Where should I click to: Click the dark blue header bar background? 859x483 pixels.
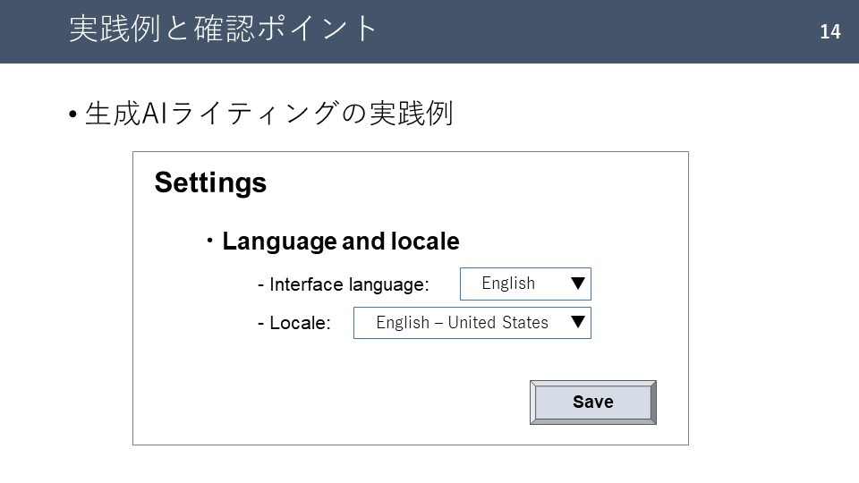(x=548, y=31)
